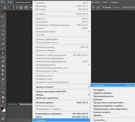Select the Hand tool
Image resolution: width=135 pixels, height=122 pixels.
tap(3, 97)
